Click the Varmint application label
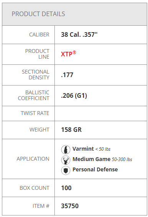Viewport: 148px width, 217px height. coord(83,149)
